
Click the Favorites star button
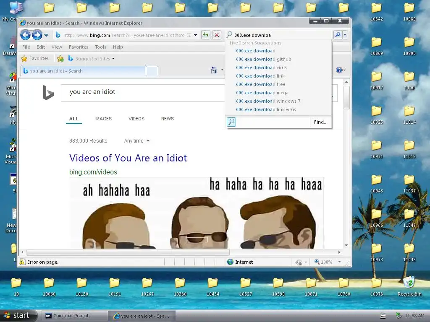[x=35, y=58]
